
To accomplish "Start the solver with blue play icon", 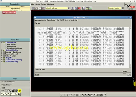I will point(73,8).
